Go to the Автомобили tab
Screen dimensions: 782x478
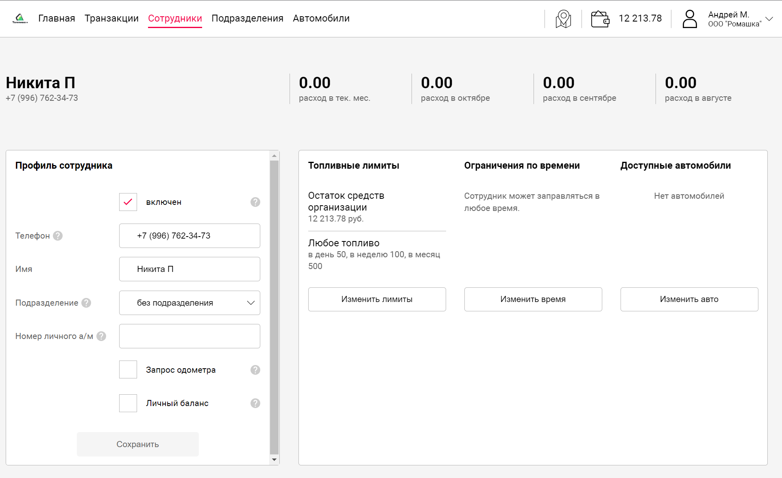pyautogui.click(x=321, y=18)
